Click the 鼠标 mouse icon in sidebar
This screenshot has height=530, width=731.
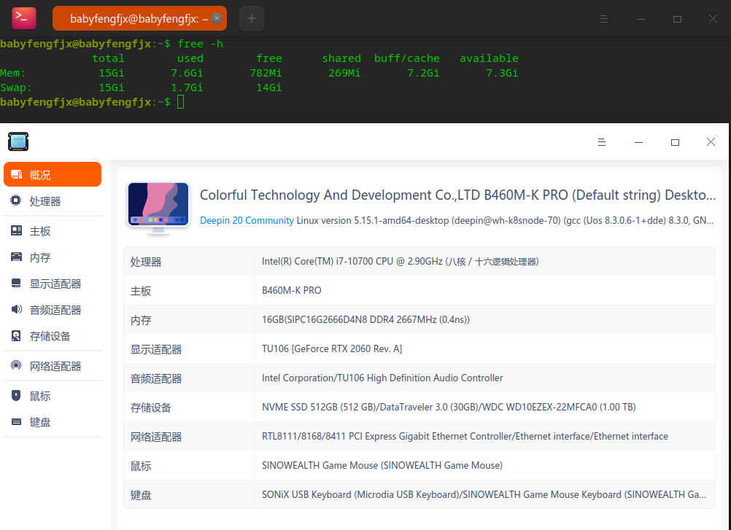pyautogui.click(x=16, y=395)
